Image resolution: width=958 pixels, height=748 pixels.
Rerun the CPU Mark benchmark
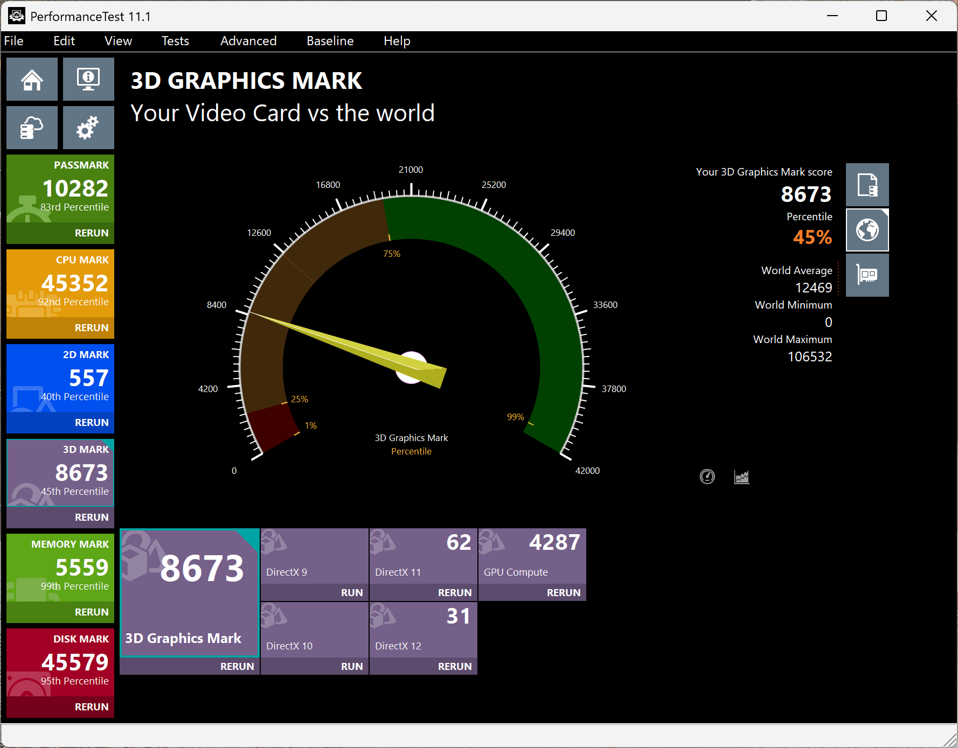(91, 327)
